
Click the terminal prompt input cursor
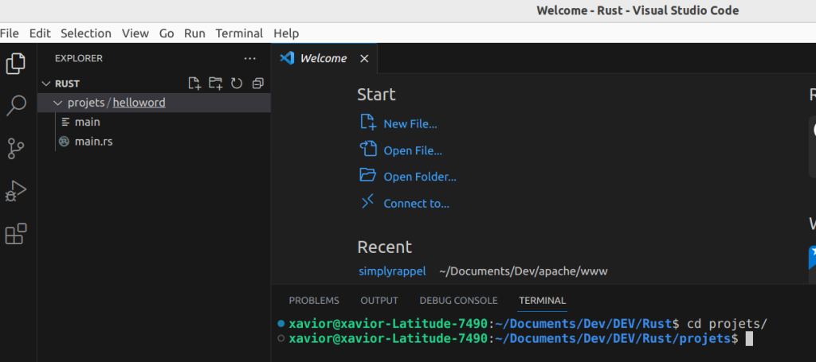tap(749, 339)
